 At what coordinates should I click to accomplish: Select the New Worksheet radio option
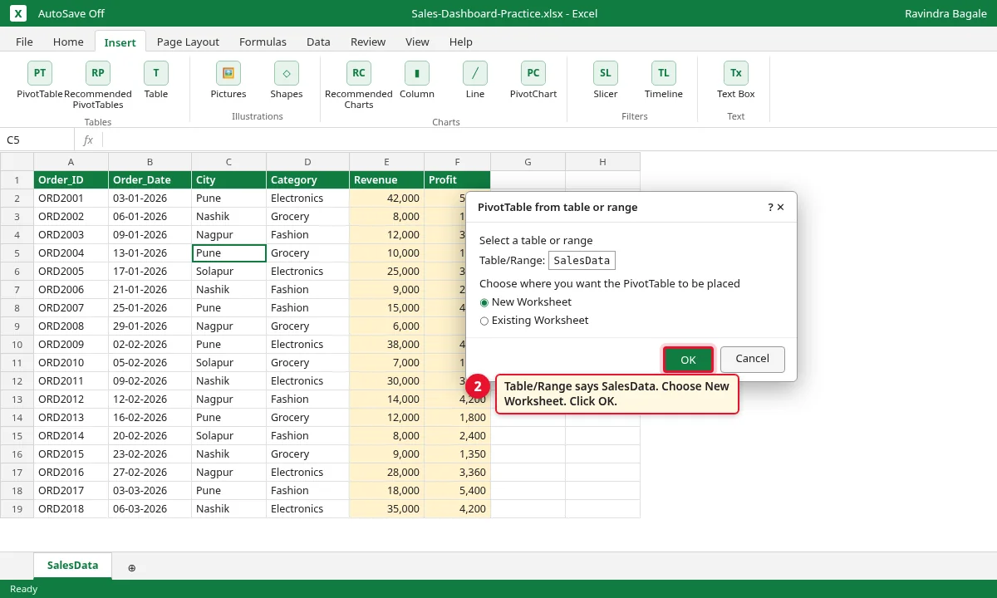coord(484,302)
